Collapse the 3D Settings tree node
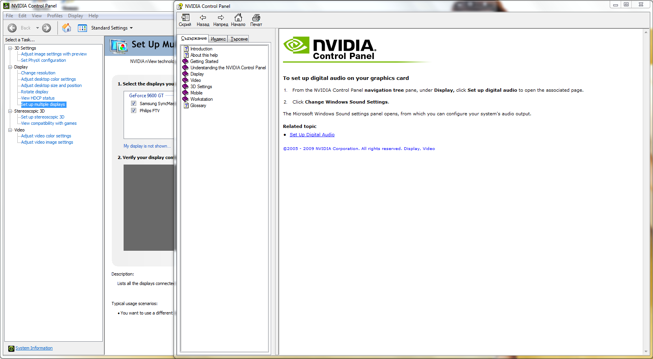 pos(10,48)
